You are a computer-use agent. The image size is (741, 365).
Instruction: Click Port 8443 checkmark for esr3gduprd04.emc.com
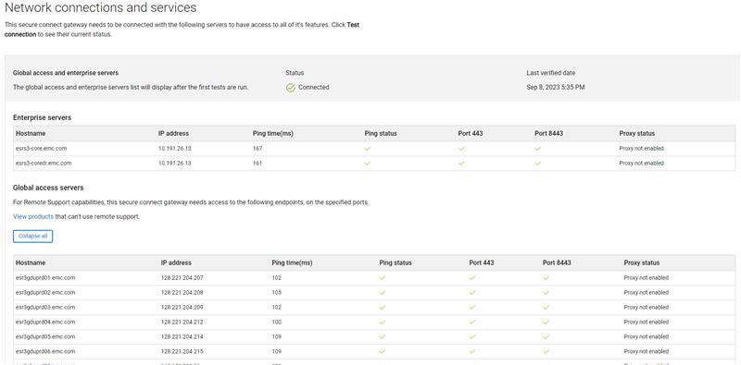[546, 322]
